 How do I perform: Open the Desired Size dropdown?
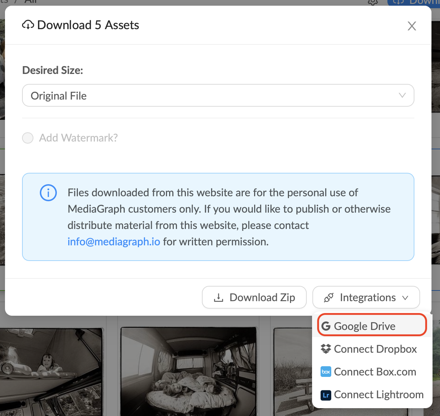218,95
